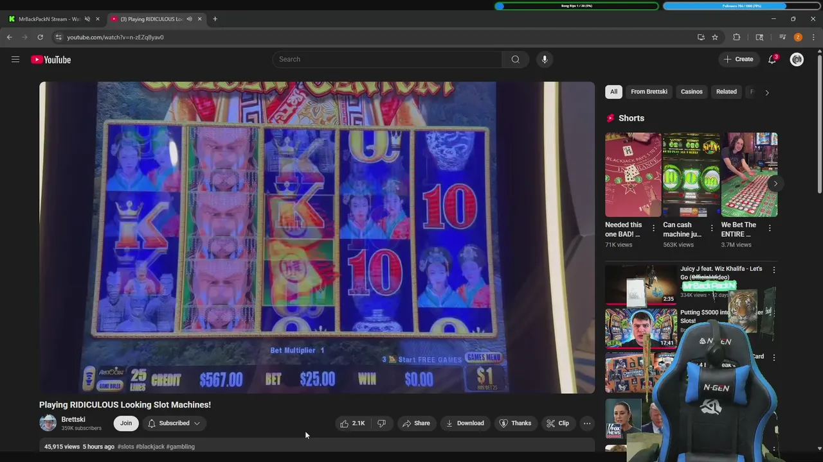View site information icon in address bar
Screen dimensions: 823x462
[59, 37]
